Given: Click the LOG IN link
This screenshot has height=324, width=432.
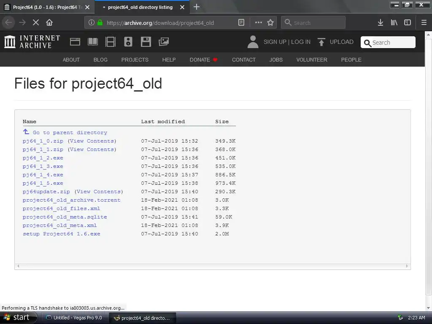Looking at the screenshot, I should point(301,42).
